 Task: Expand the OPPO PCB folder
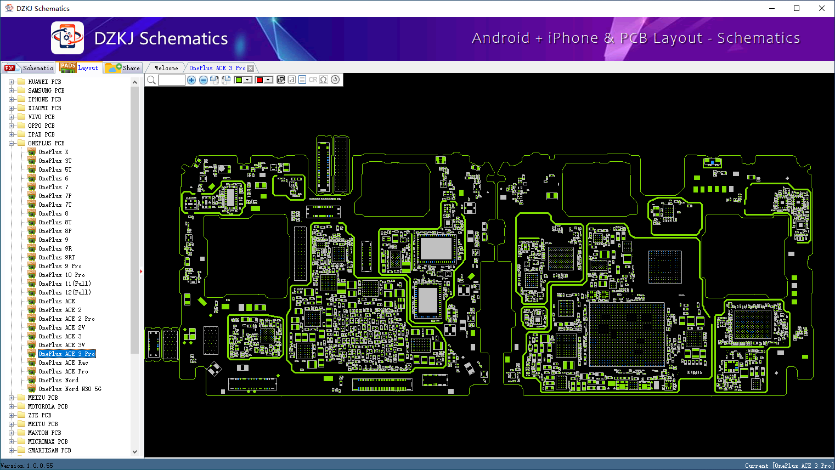click(11, 126)
